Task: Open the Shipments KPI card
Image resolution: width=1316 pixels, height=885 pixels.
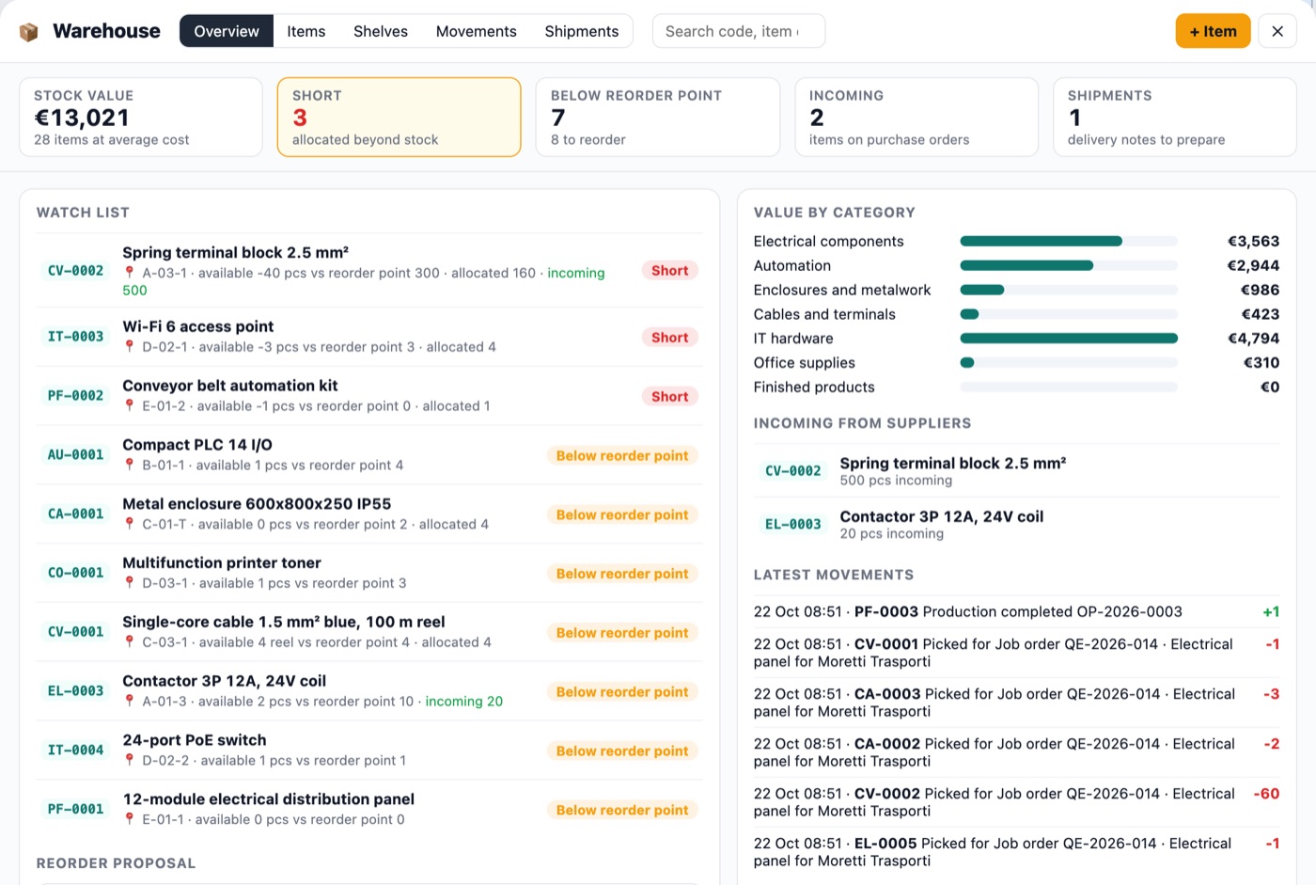Action: coord(1175,118)
